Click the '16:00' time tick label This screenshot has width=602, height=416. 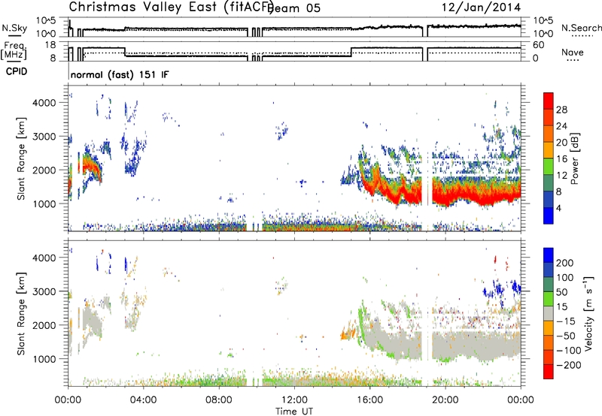pyautogui.click(x=369, y=400)
